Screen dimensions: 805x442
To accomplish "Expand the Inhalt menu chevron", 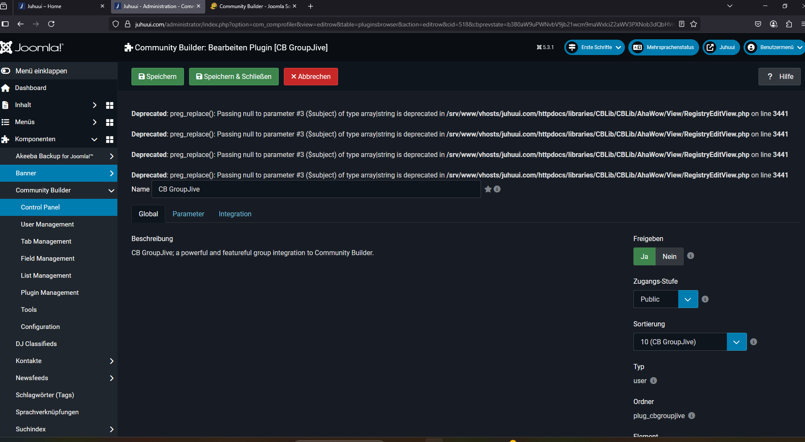I will click(95, 105).
